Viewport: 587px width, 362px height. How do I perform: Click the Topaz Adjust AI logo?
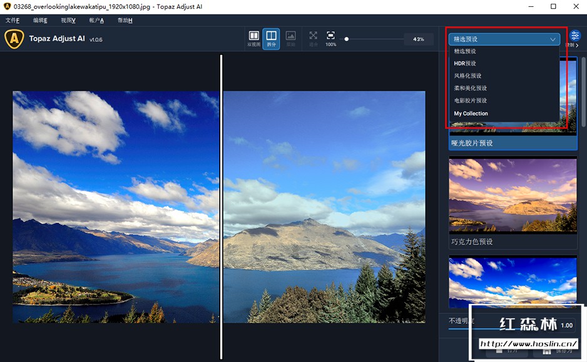point(14,39)
